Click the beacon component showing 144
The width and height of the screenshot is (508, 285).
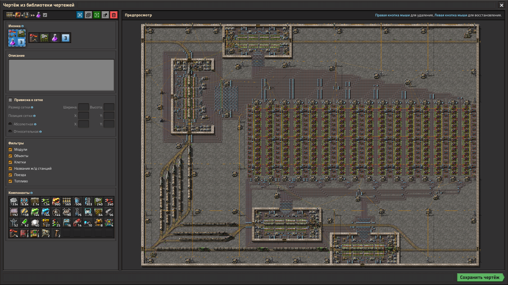click(x=56, y=212)
